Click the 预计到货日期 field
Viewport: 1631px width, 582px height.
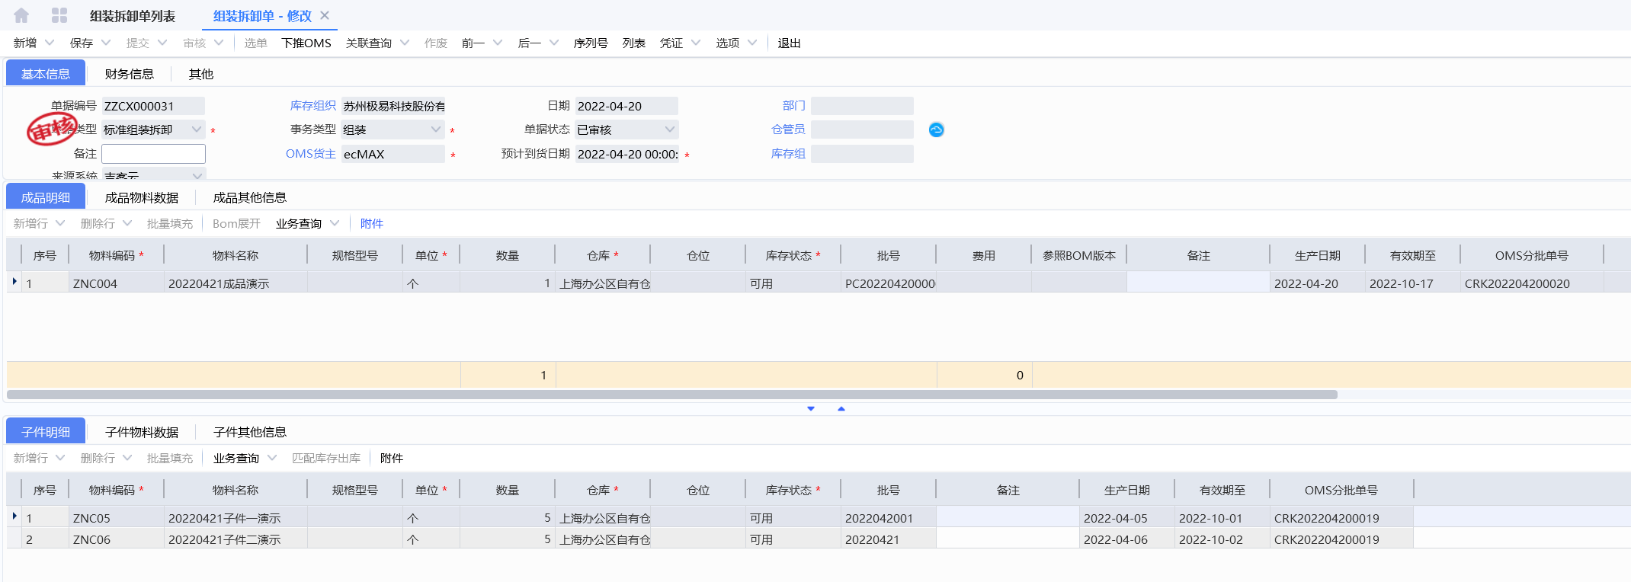626,154
